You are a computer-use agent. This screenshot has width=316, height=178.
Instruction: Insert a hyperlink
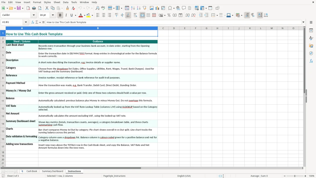coord(178,8)
